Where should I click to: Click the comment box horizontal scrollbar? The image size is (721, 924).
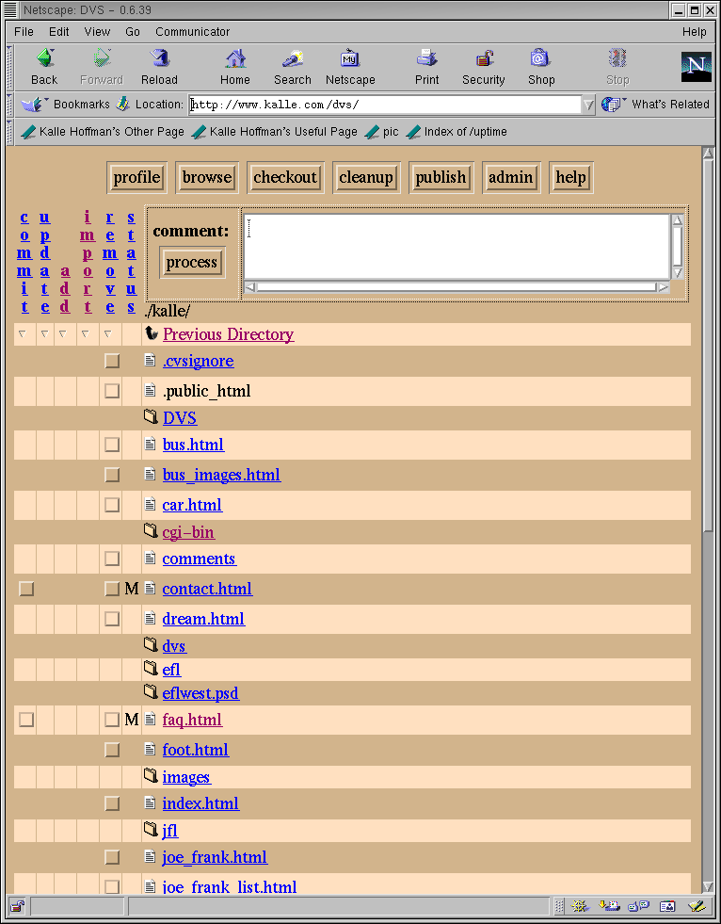click(457, 287)
